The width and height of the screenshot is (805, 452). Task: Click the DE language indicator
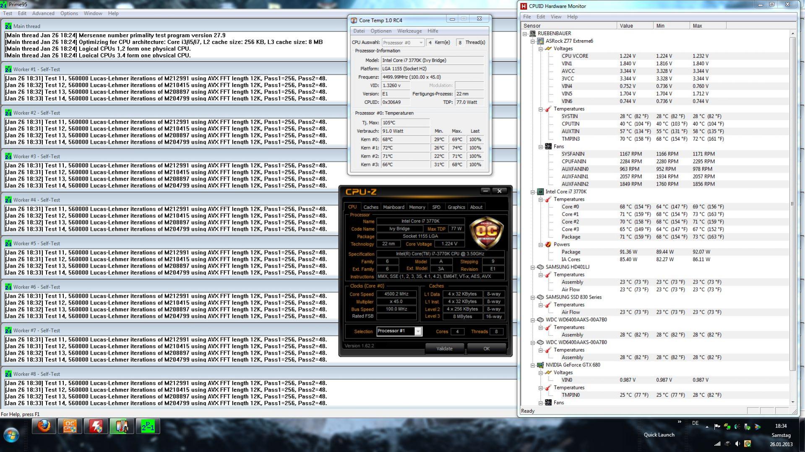[x=695, y=423]
